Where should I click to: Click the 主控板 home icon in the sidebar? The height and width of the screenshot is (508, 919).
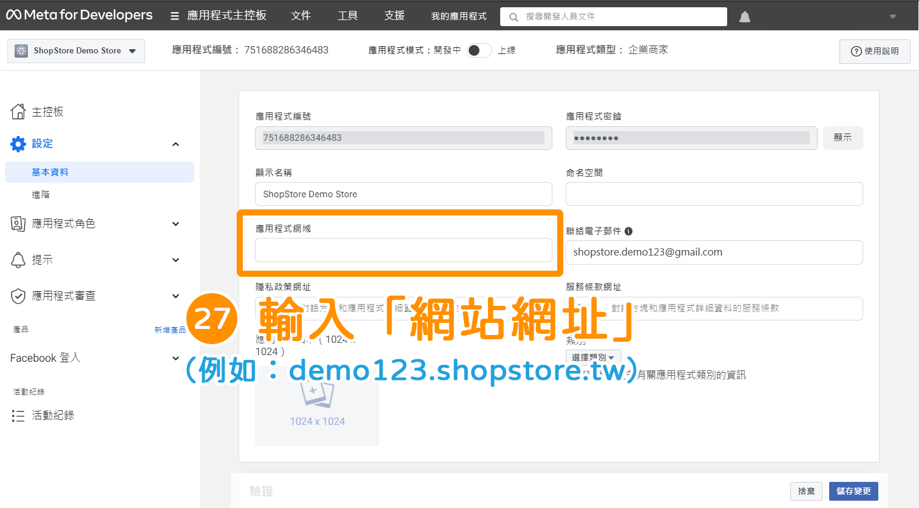coord(18,112)
